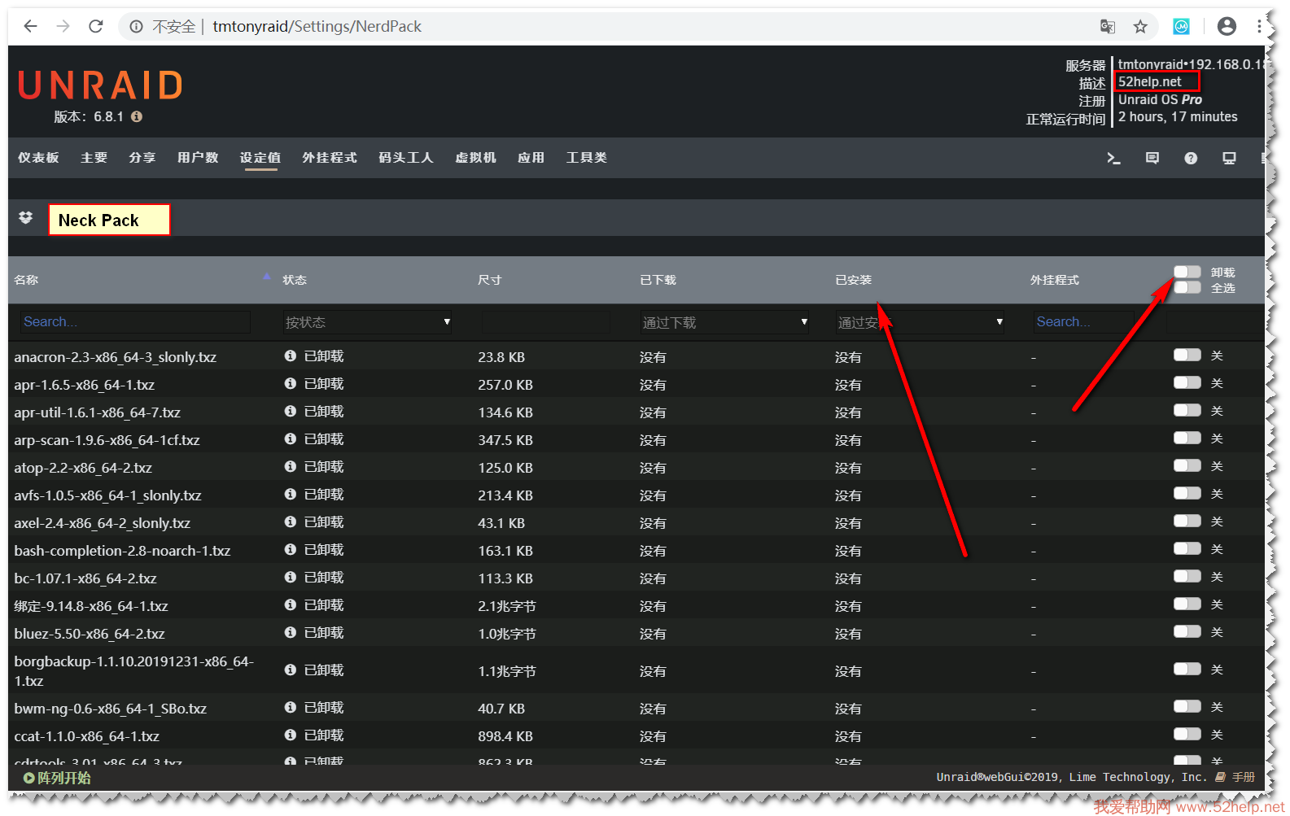Open the 已安装 installed filter dropdown
1290x816 pixels.
[x=920, y=322]
